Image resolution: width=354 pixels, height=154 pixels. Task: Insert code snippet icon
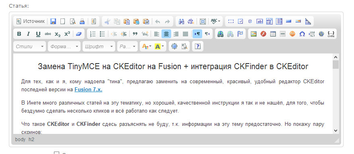331,34
